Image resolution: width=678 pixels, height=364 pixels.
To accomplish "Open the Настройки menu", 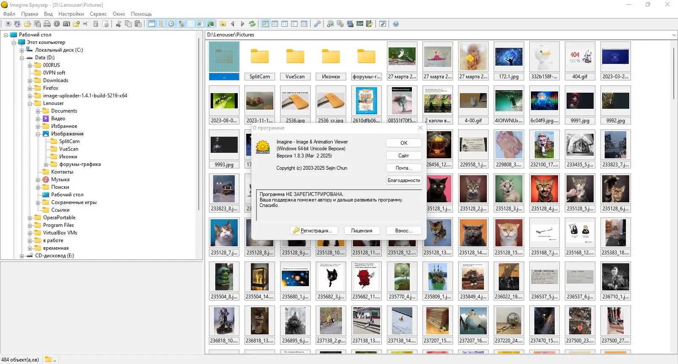I will point(71,14).
